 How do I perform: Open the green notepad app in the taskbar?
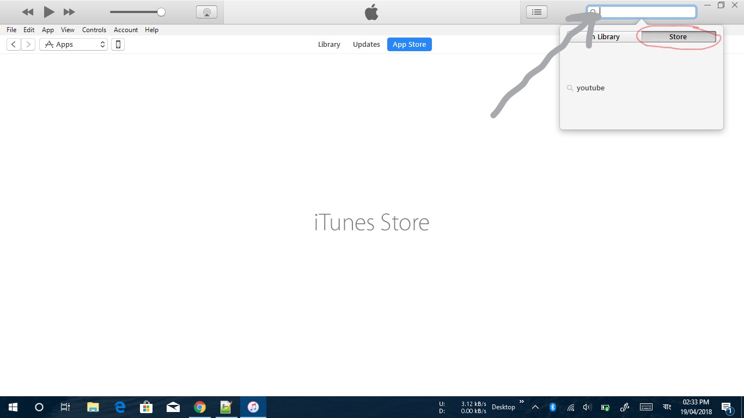point(226,407)
